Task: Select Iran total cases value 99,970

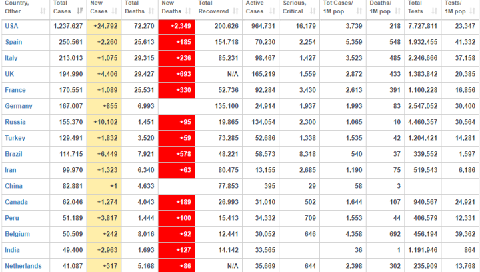Action: (73, 170)
